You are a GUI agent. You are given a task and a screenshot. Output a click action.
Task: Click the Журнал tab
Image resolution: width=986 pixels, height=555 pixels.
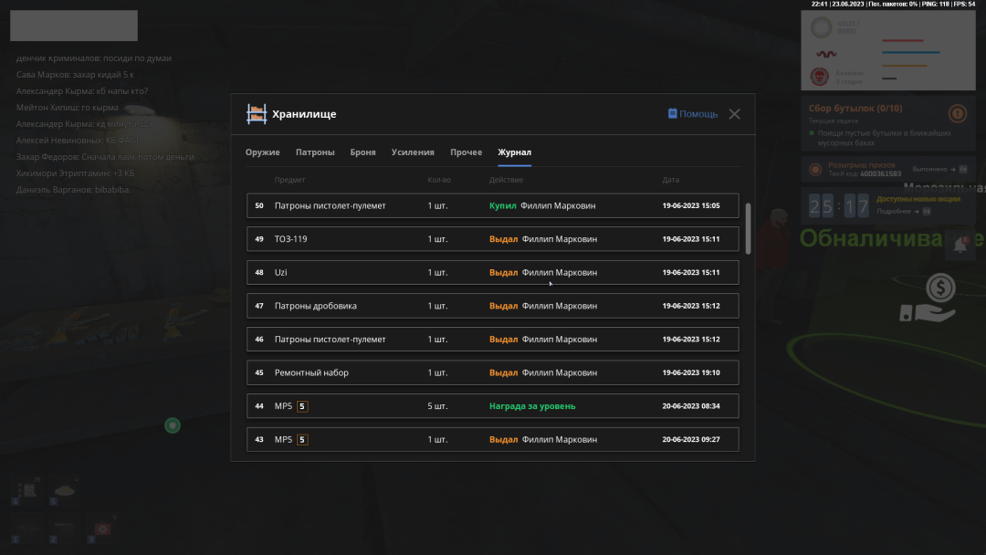[514, 152]
